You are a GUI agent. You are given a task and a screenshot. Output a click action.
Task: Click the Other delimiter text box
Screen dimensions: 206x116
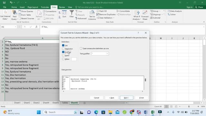click(x=74, y=59)
